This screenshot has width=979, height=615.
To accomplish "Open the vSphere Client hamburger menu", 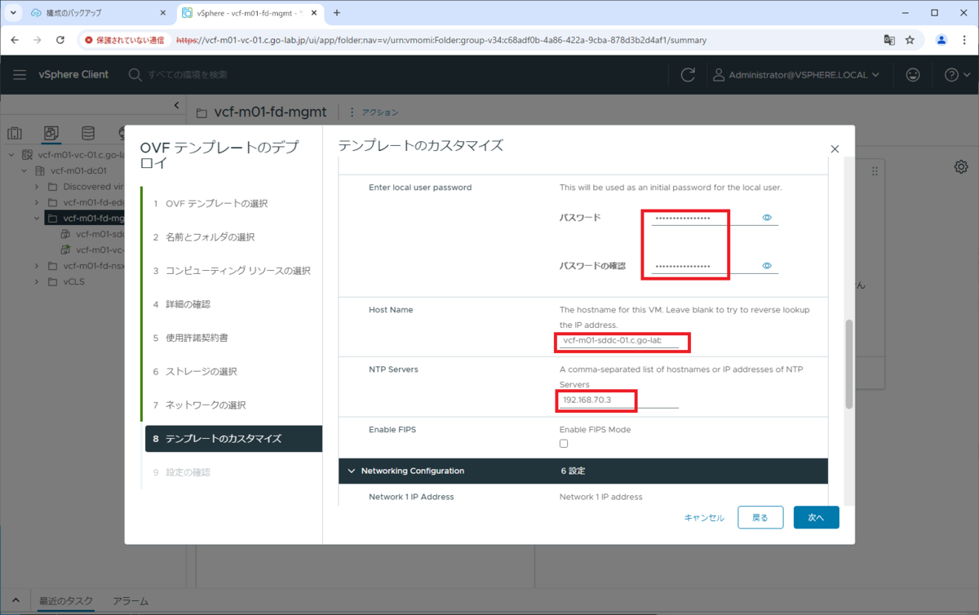I will (x=20, y=74).
